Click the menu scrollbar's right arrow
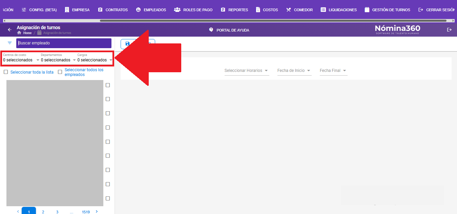 click(x=453, y=21)
